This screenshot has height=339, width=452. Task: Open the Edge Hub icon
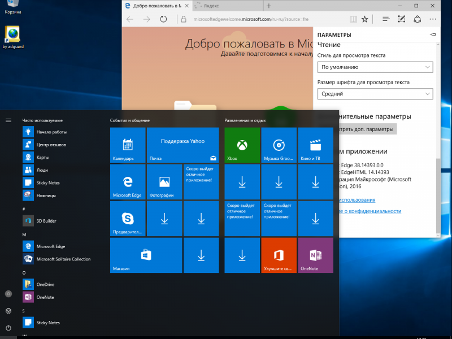pyautogui.click(x=386, y=19)
